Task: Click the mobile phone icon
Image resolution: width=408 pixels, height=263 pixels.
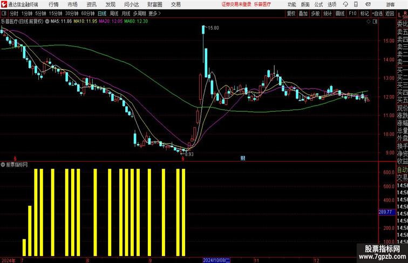Action: coord(356,4)
